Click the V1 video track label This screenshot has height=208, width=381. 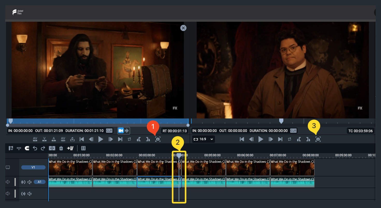33,167
